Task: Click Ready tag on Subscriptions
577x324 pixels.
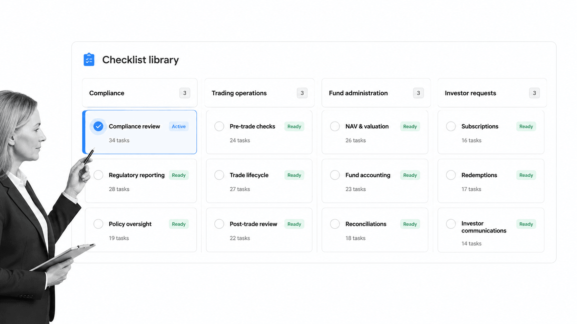Action: pyautogui.click(x=526, y=126)
